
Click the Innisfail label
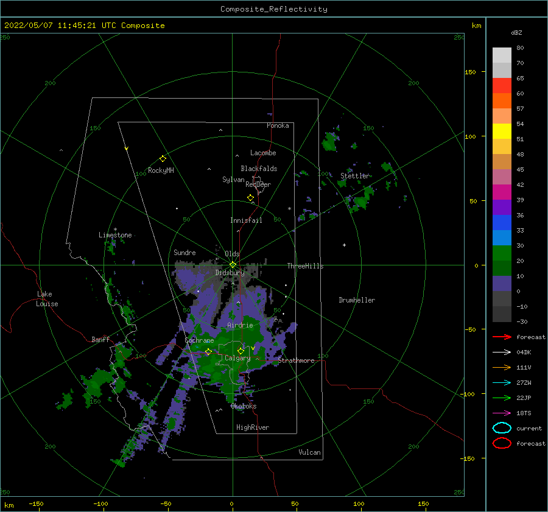(x=246, y=220)
